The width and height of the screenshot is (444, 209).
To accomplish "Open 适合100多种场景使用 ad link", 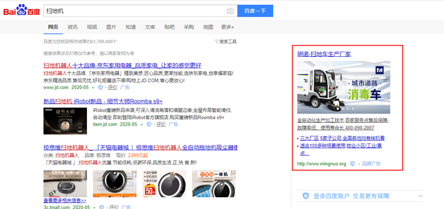I will pyautogui.click(x=341, y=150).
